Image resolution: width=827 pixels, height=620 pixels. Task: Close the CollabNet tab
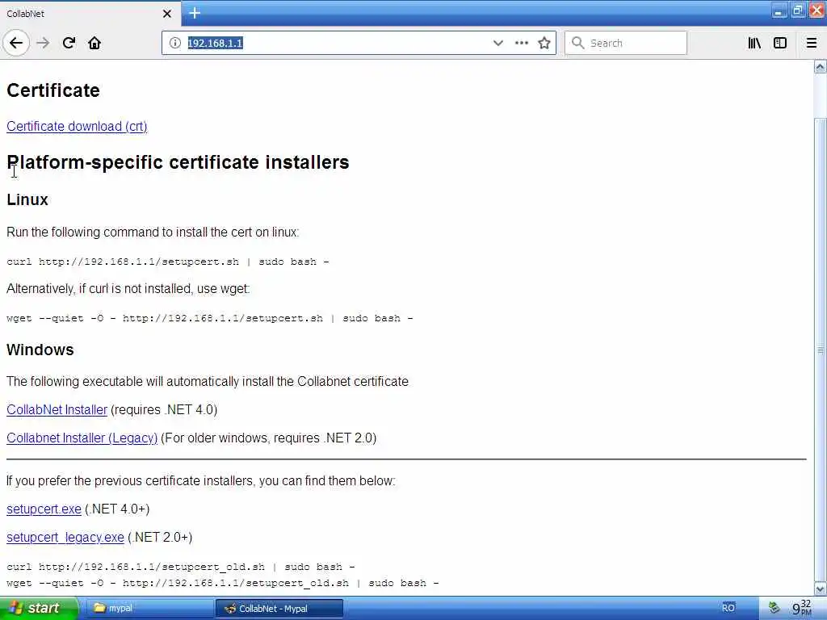pos(167,14)
